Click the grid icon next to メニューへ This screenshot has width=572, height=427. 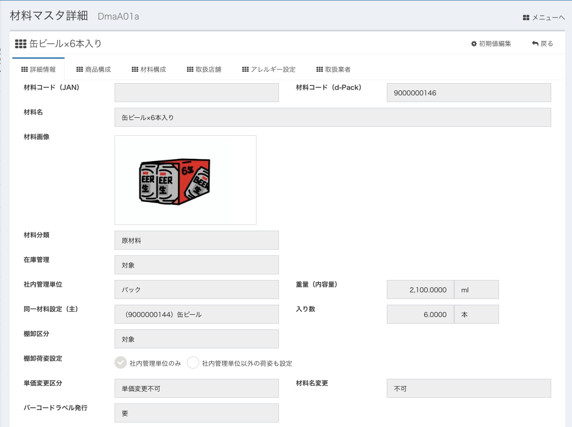click(x=526, y=18)
